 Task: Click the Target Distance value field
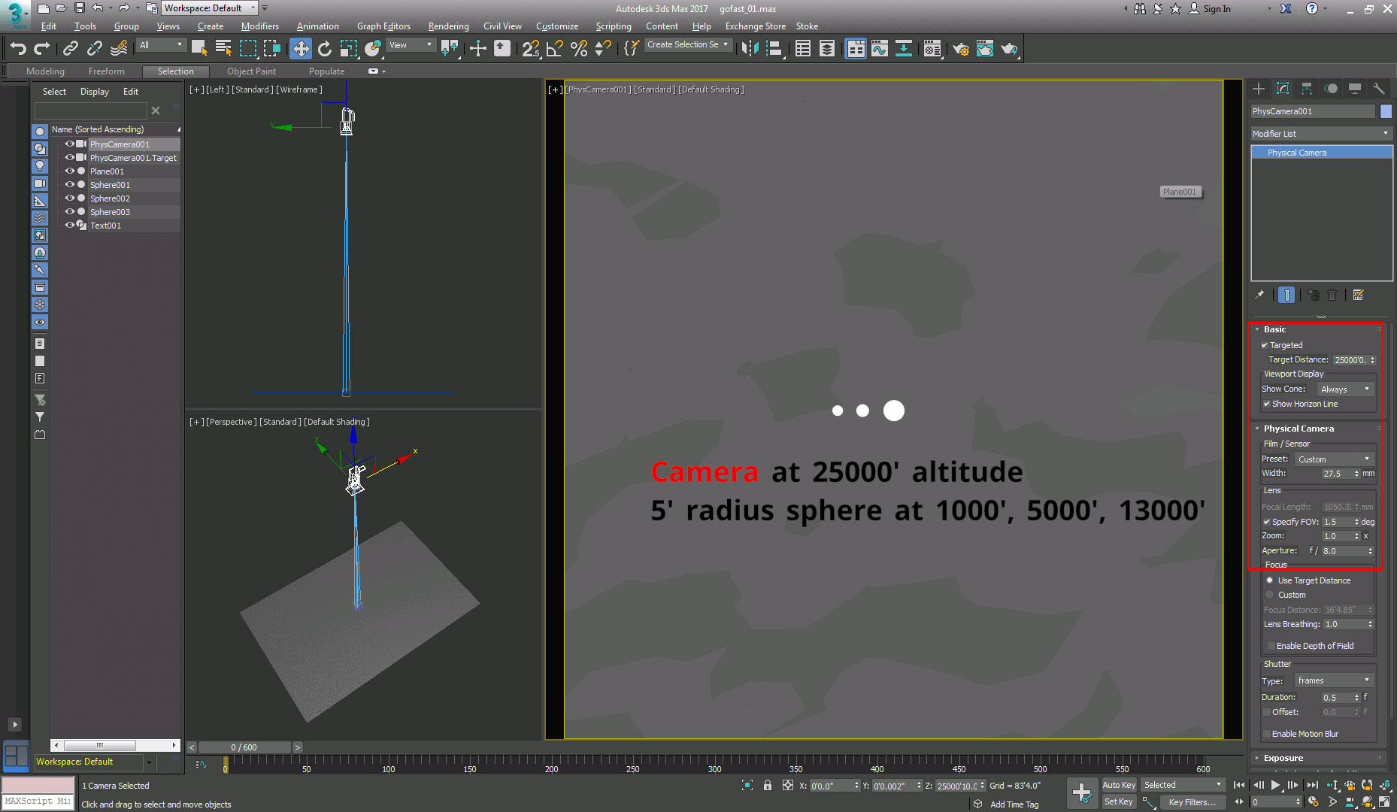(1349, 360)
